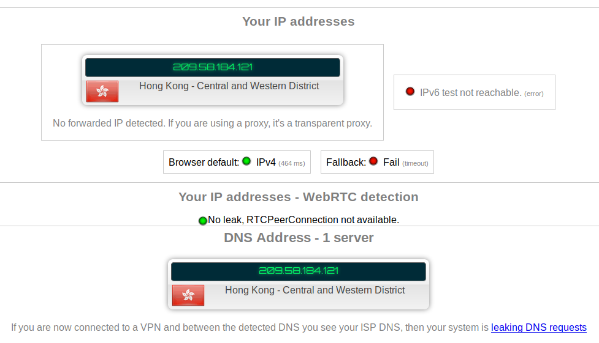This screenshot has height=343, width=599.
Task: Click the WebRTC detection heading
Action: tap(299, 197)
